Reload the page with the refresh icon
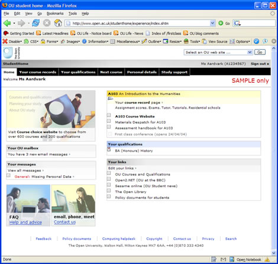The width and height of the screenshot is (278, 264). click(x=36, y=23)
